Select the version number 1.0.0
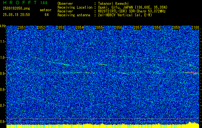The image size is (202, 128). [x=44, y=3]
